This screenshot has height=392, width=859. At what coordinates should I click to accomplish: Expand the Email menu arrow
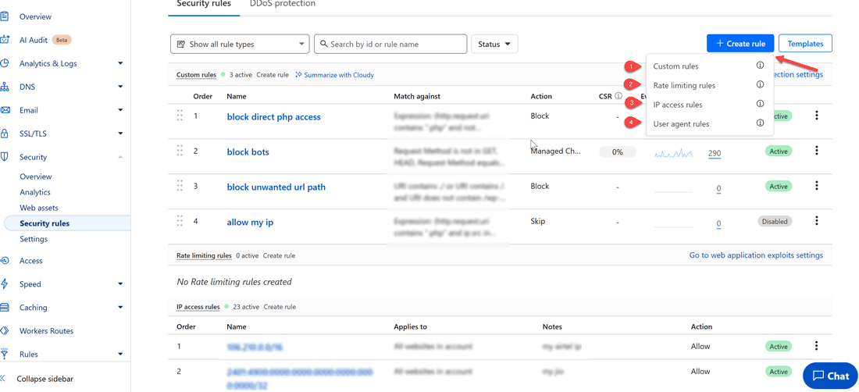click(120, 110)
